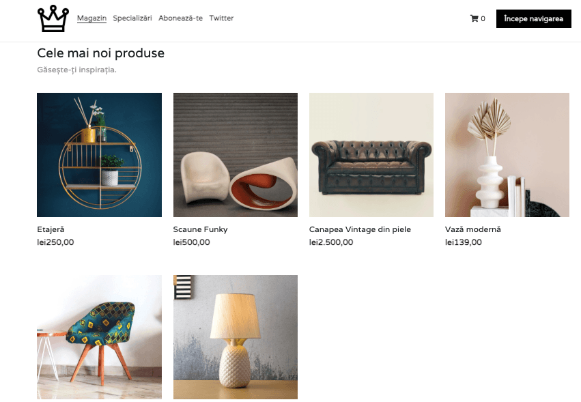581x402 pixels.
Task: Open the Magazin menu item
Action: 91,18
